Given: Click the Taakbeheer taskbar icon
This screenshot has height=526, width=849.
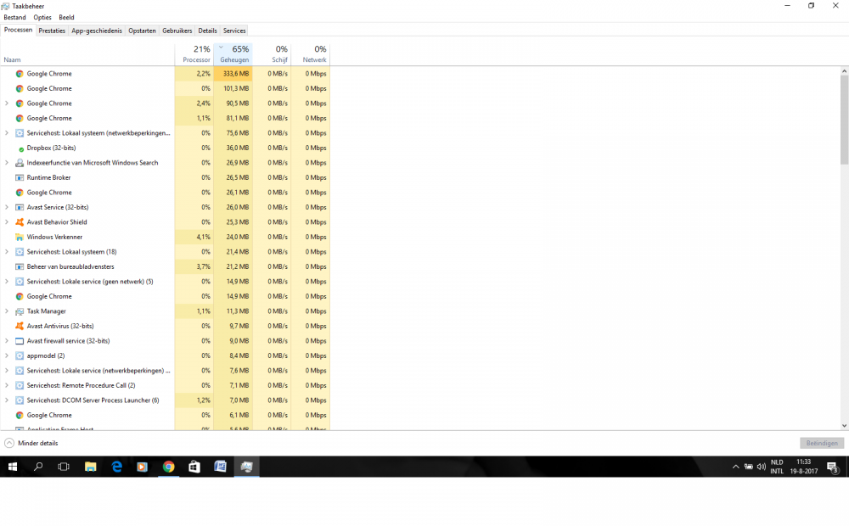Looking at the screenshot, I should [x=246, y=467].
